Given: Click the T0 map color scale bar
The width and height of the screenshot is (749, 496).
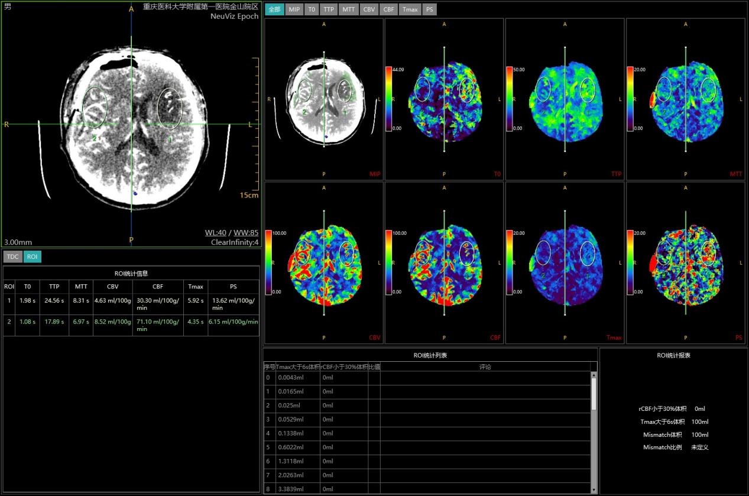Looking at the screenshot, I should point(388,99).
